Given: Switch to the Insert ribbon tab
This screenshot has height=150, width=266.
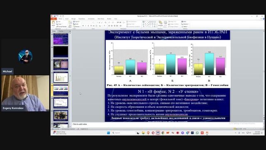Looking at the screenshot, I should point(67,19).
